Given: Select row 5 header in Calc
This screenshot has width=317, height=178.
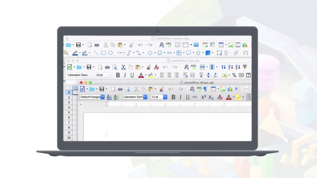Looking at the screenshot, I should coord(69,112).
